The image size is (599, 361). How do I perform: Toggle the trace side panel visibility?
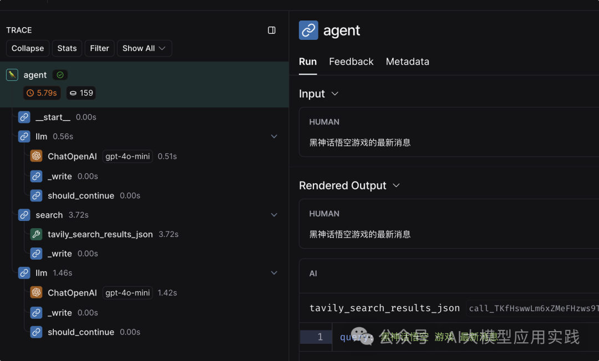tap(271, 30)
